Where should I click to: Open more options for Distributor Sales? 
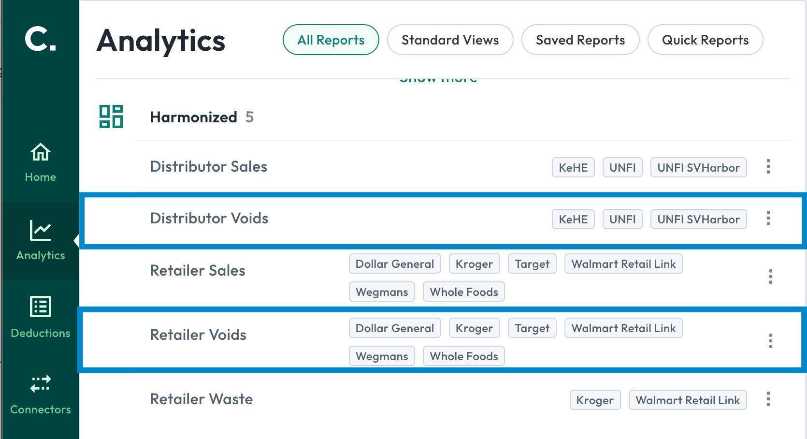point(768,167)
